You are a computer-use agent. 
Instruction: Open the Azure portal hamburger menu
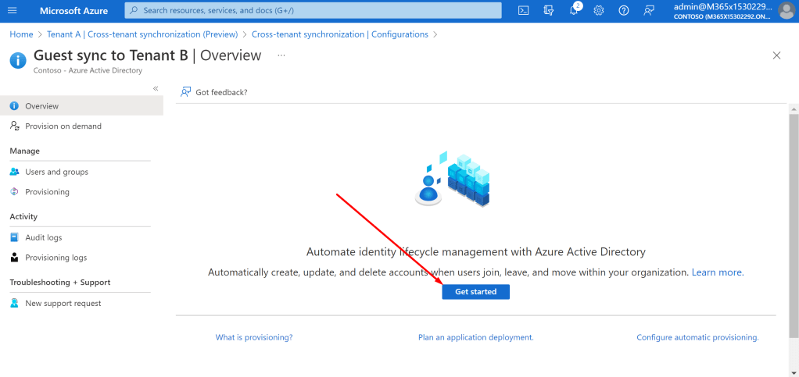[x=12, y=10]
